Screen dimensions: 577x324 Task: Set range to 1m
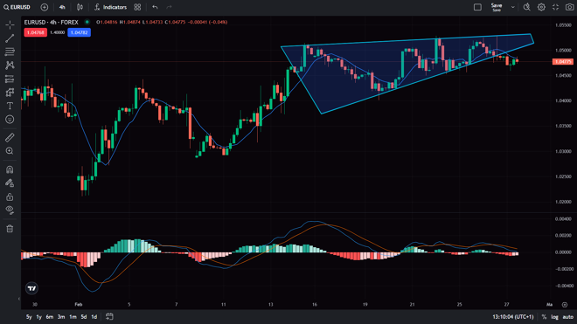(x=73, y=317)
